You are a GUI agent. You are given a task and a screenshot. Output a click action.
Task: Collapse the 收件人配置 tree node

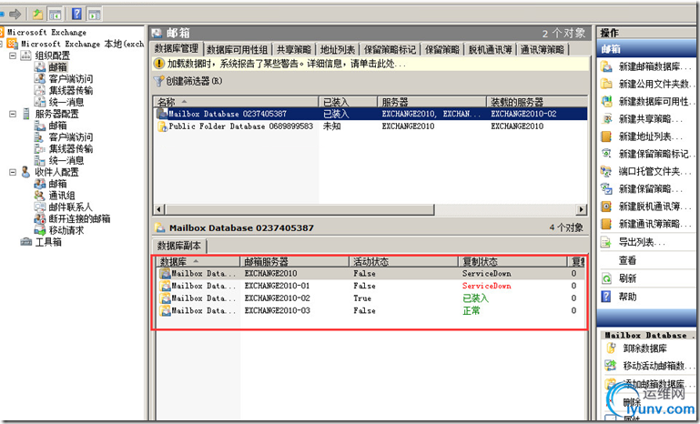(x=13, y=172)
